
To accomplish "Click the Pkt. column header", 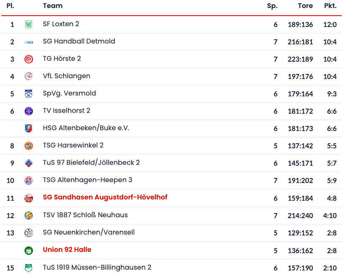I will 330,6.
